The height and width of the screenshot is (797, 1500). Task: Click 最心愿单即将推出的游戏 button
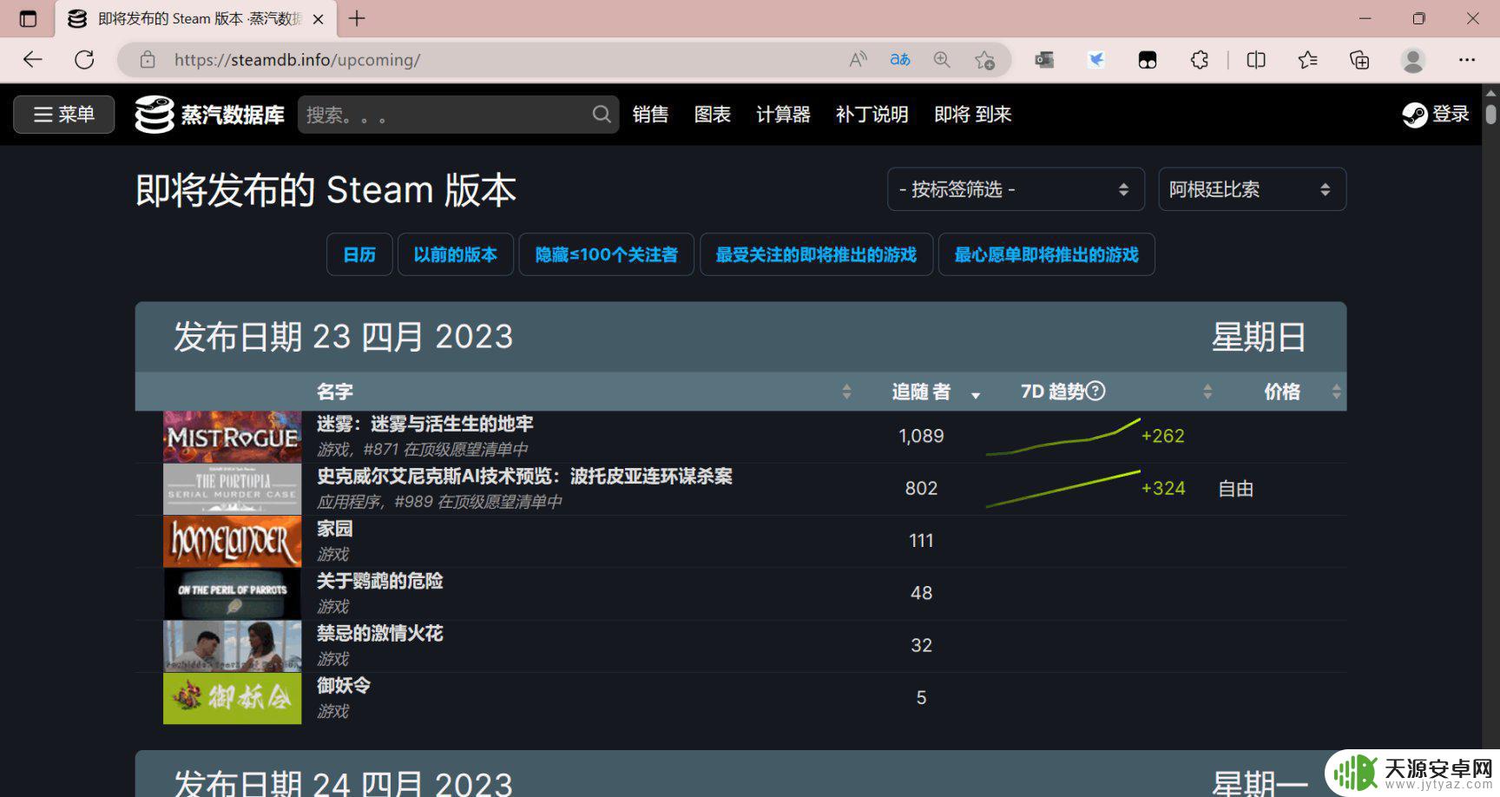coord(1046,254)
